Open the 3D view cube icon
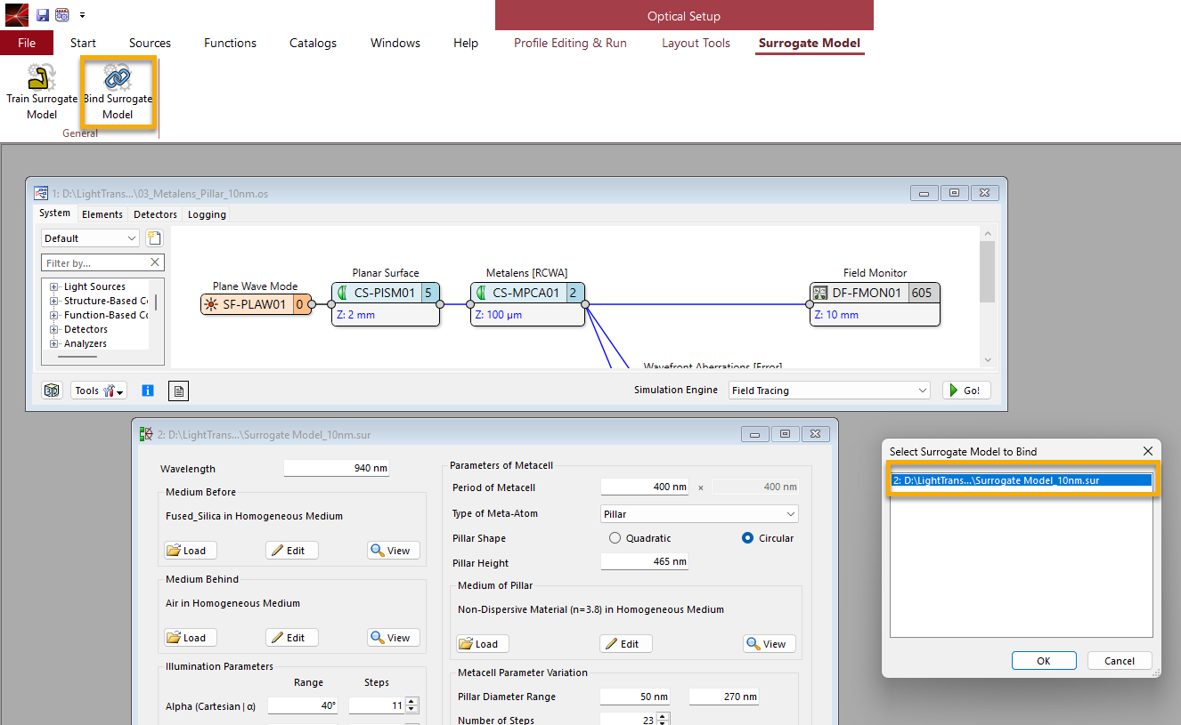The height and width of the screenshot is (725, 1181). [x=53, y=391]
